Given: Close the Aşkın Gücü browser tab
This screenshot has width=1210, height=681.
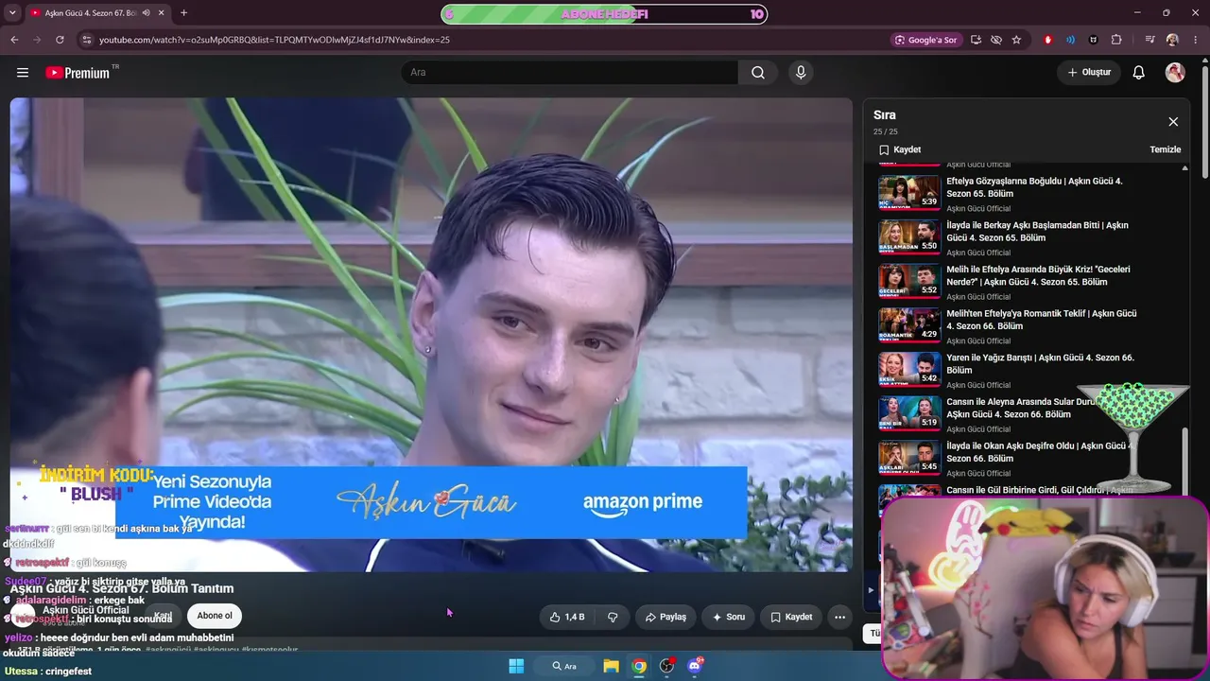Looking at the screenshot, I should [x=162, y=13].
